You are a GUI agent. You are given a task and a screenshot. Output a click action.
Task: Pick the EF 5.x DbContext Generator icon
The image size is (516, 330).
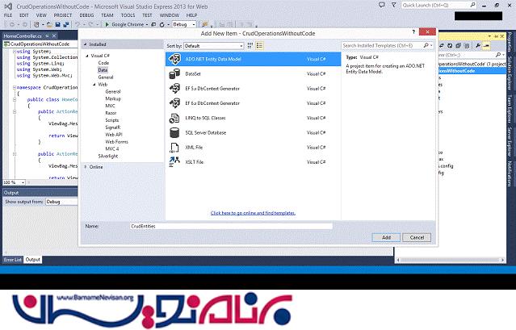tap(174, 88)
